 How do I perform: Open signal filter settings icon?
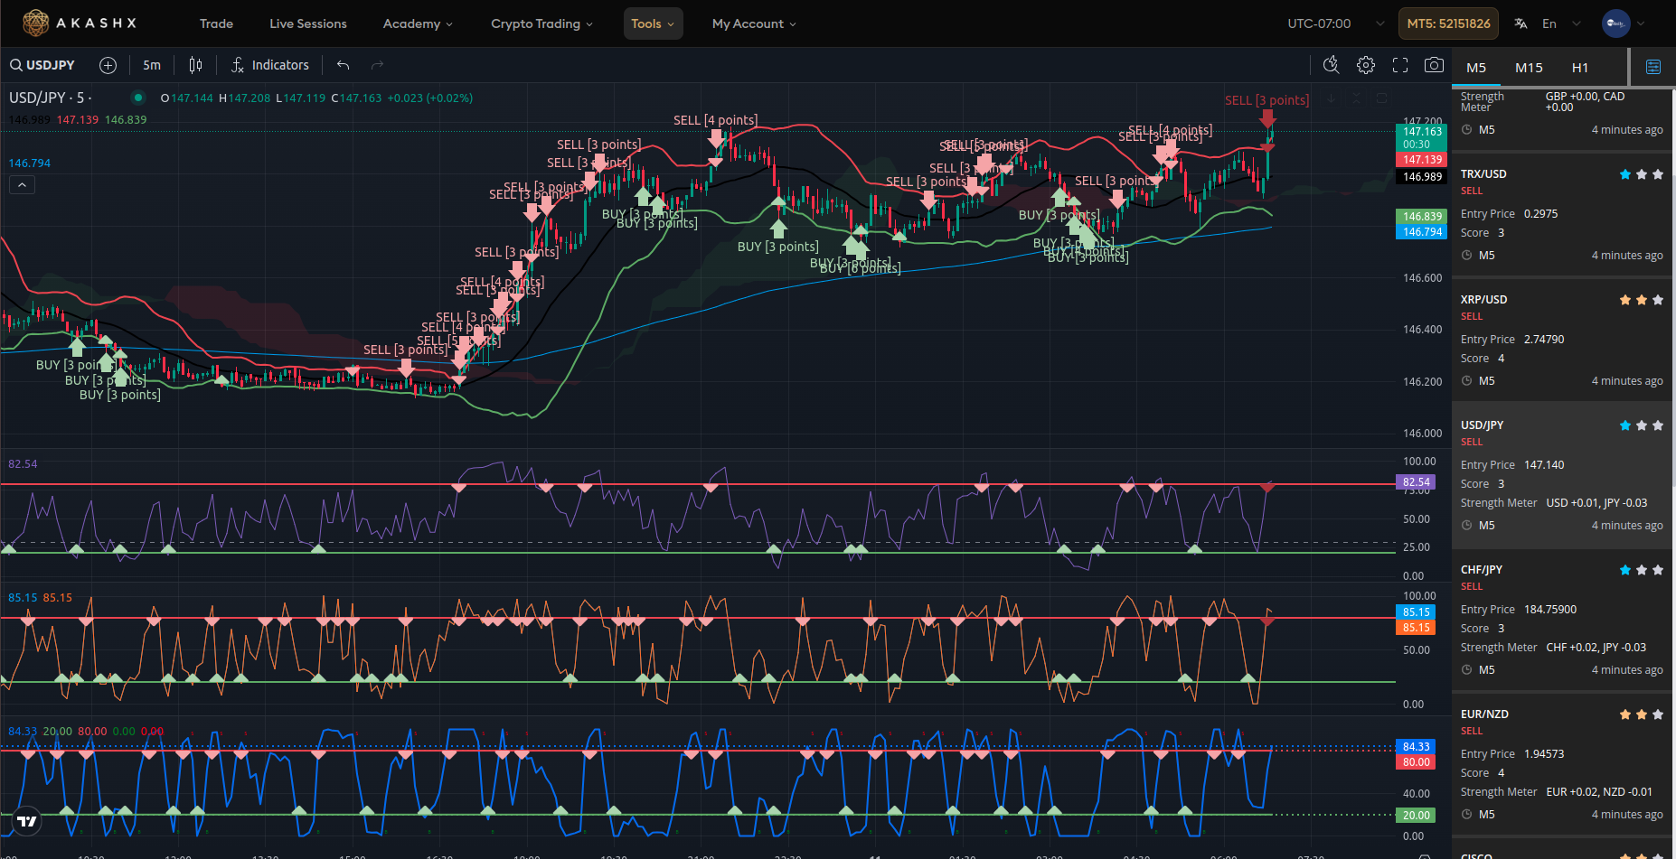click(1653, 67)
